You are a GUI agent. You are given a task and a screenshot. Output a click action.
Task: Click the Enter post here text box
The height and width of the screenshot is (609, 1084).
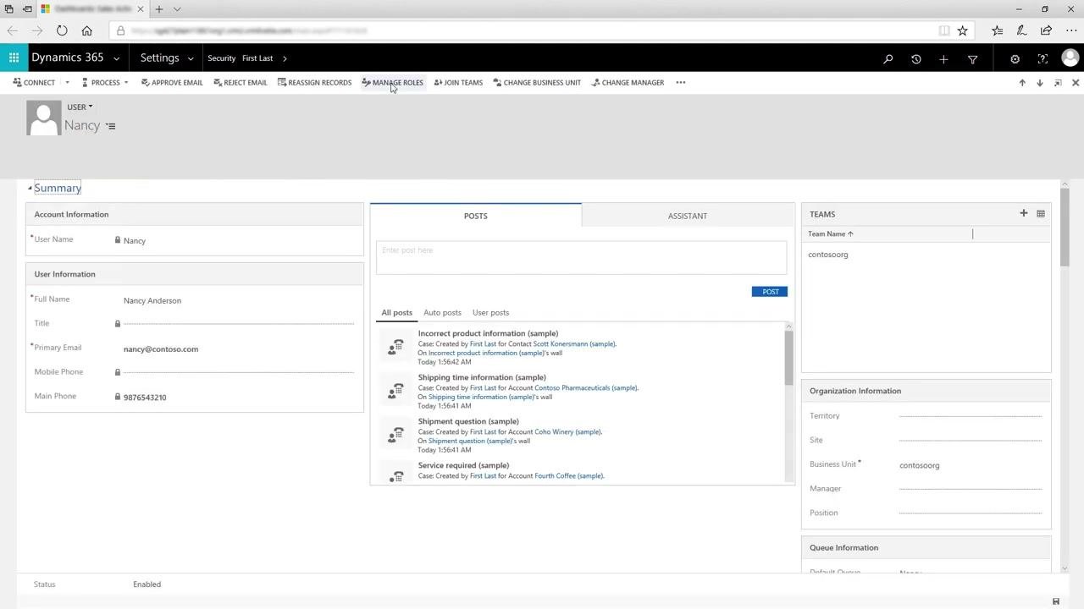582,258
